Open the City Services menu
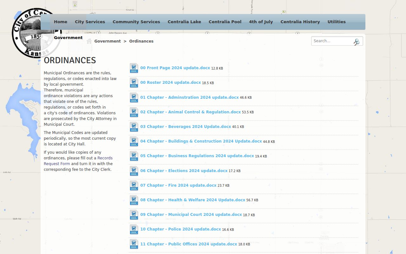This screenshot has height=254, width=406. coord(90,22)
